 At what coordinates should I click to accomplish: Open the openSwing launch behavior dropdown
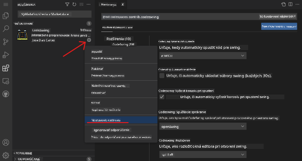coord(203,126)
